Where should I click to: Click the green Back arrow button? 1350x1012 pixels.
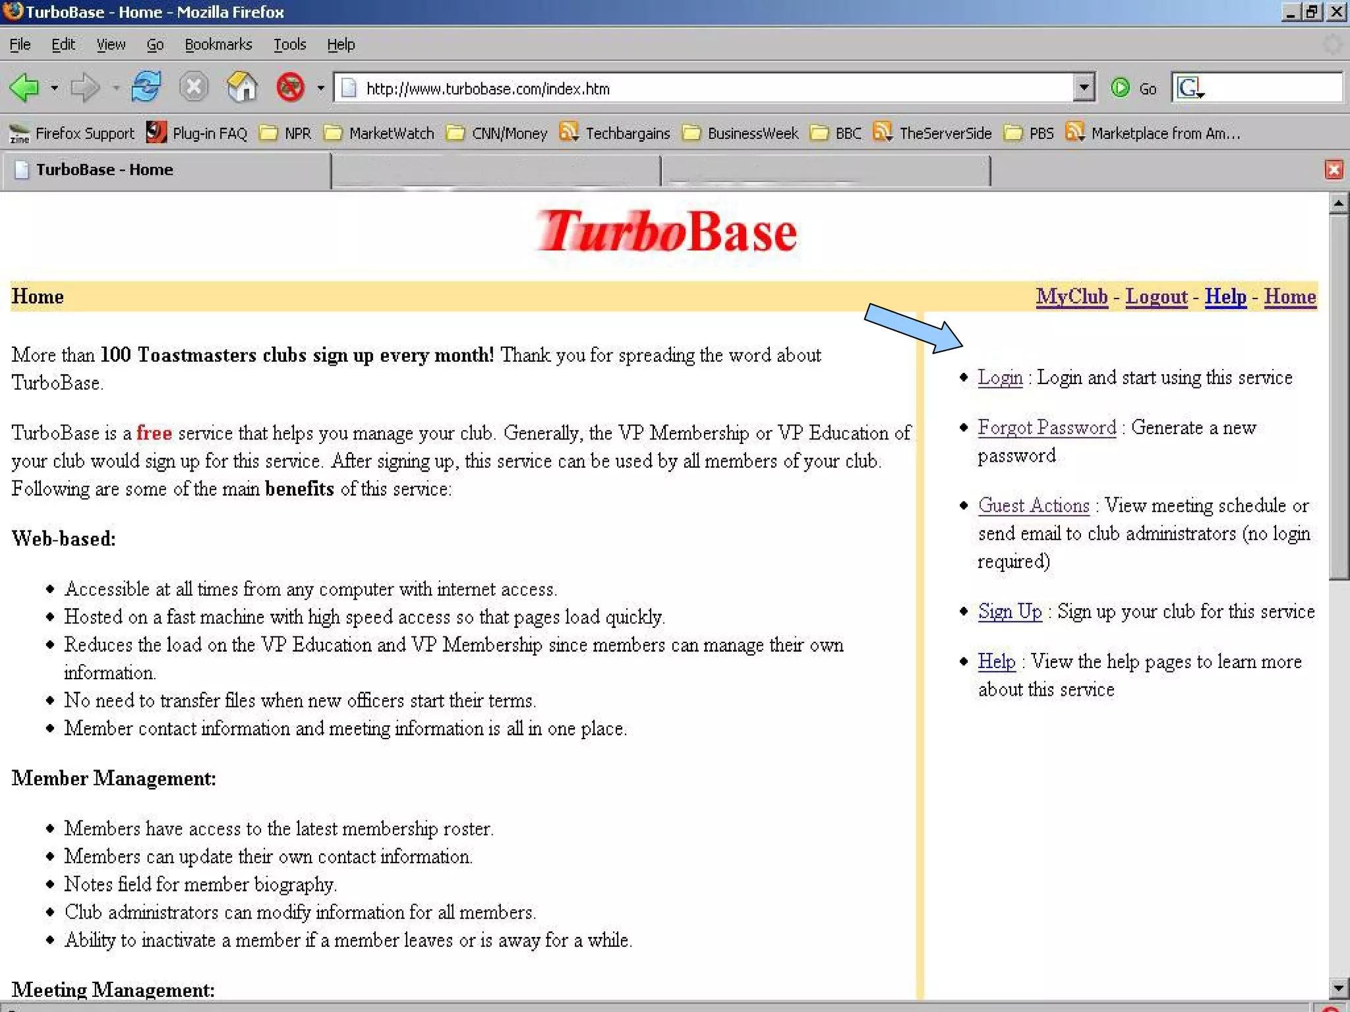[x=25, y=88]
